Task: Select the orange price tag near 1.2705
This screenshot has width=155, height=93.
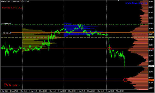Action: [151, 80]
